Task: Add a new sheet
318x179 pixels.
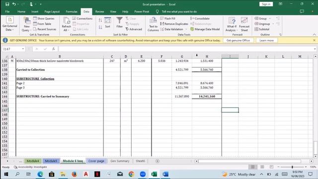Action: (158, 161)
